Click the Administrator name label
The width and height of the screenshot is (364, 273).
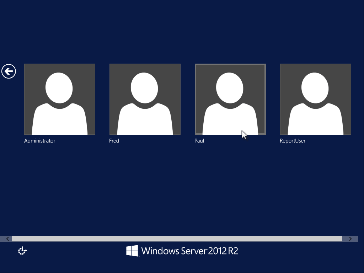[40, 141]
